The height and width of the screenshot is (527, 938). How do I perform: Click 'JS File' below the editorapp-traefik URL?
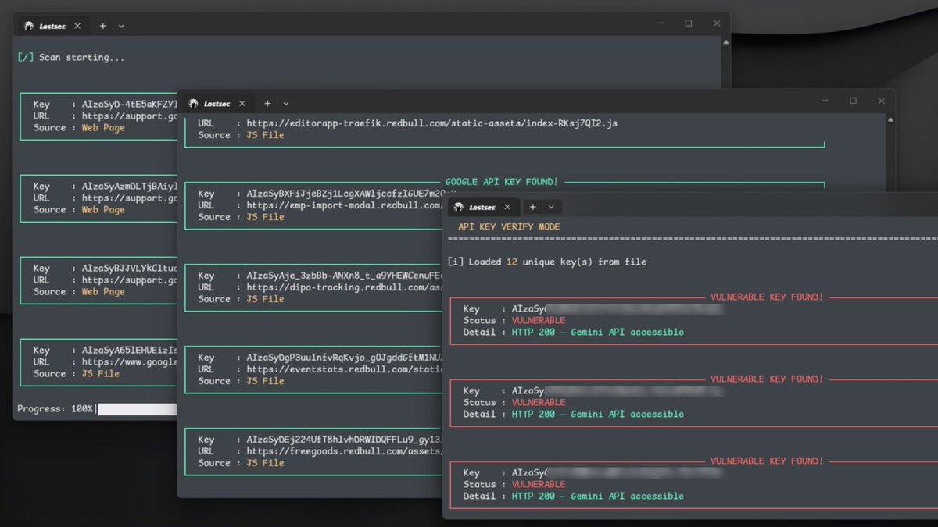pos(266,135)
